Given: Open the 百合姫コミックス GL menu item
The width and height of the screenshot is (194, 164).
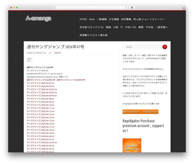Looking at the screenshot, I should pyautogui.click(x=92, y=27).
